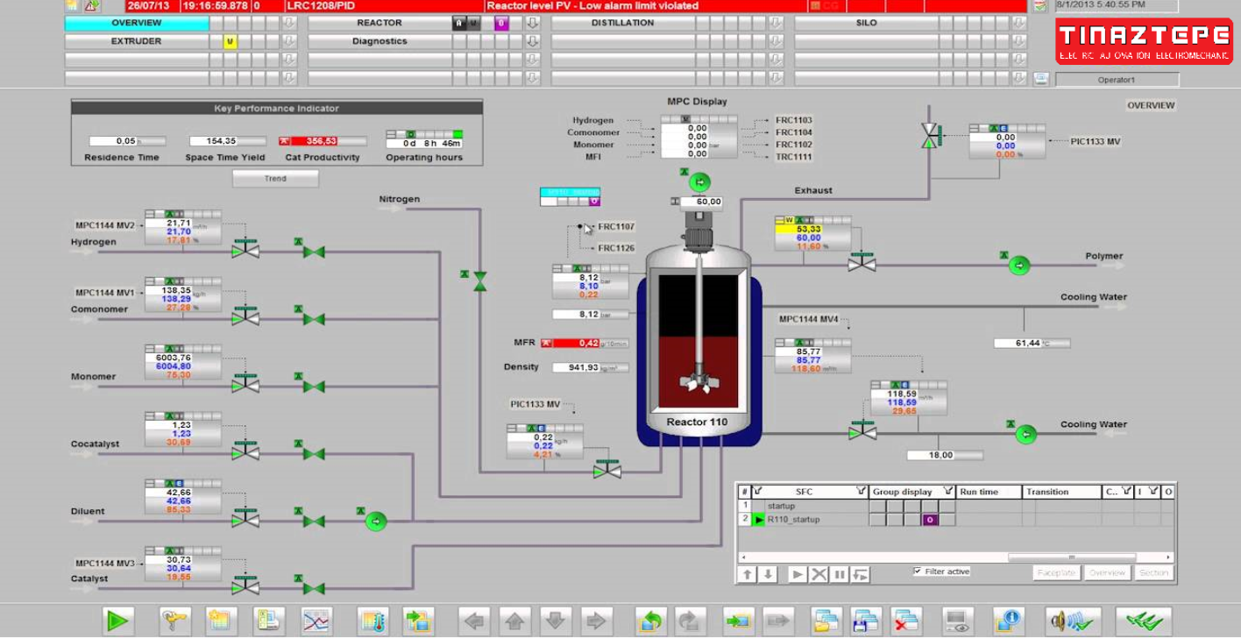Open the SFC column filter funnel
1241x639 pixels.
(x=861, y=492)
